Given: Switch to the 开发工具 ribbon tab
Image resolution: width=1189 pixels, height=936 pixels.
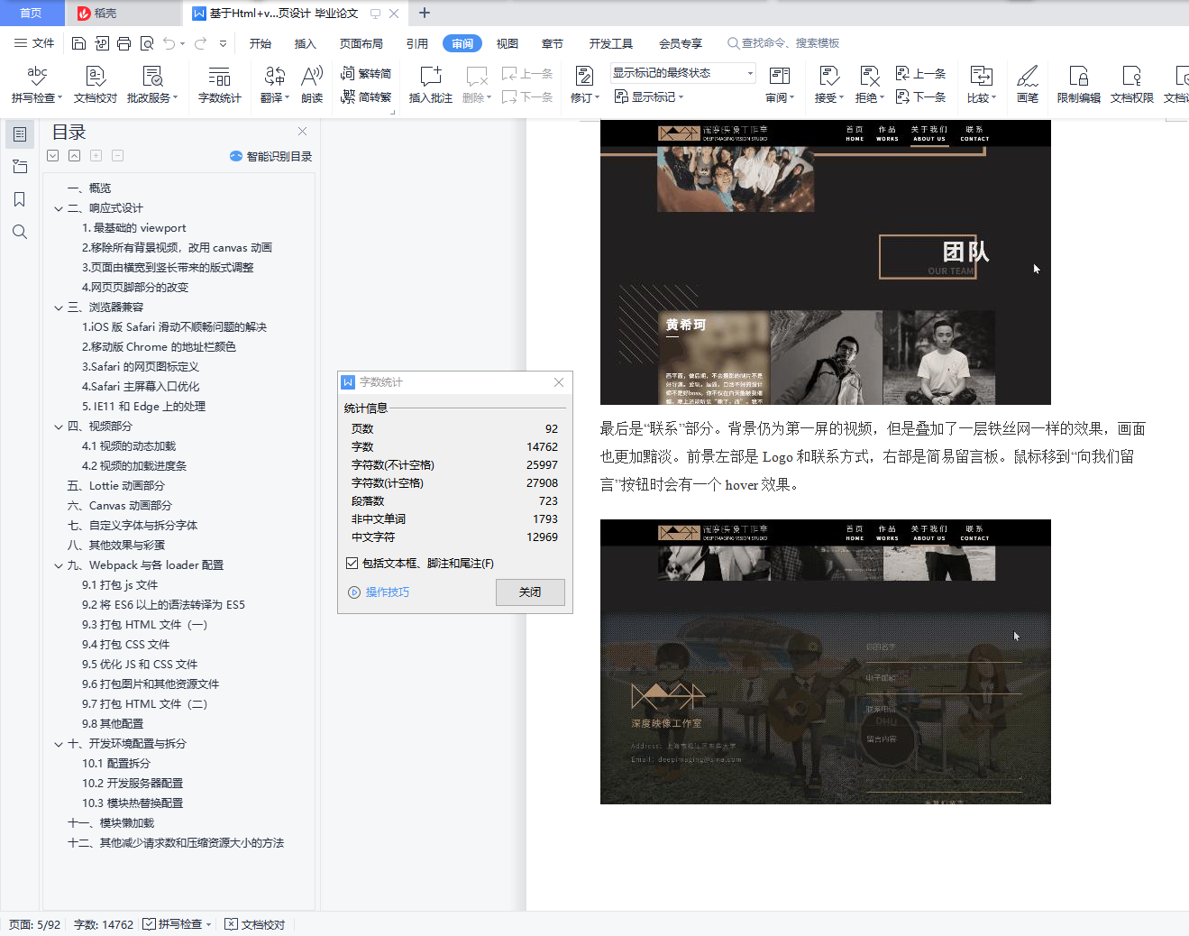Looking at the screenshot, I should (x=611, y=43).
